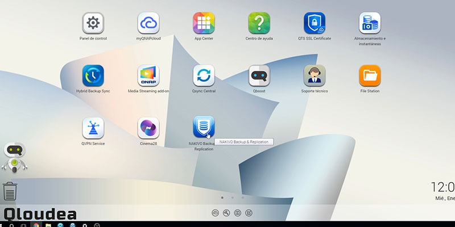Start Hybrid Backup Sync

pyautogui.click(x=93, y=75)
